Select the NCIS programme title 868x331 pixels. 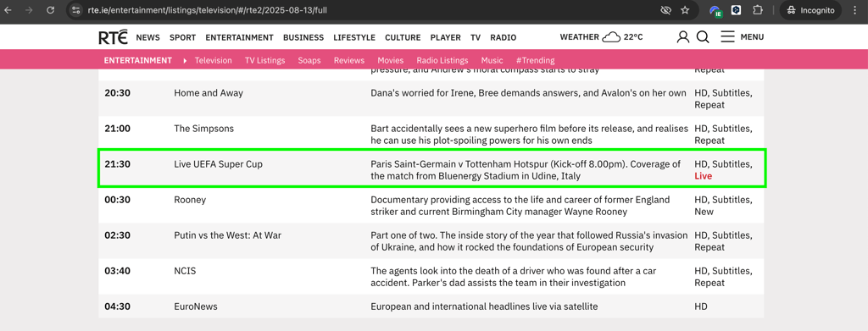185,271
